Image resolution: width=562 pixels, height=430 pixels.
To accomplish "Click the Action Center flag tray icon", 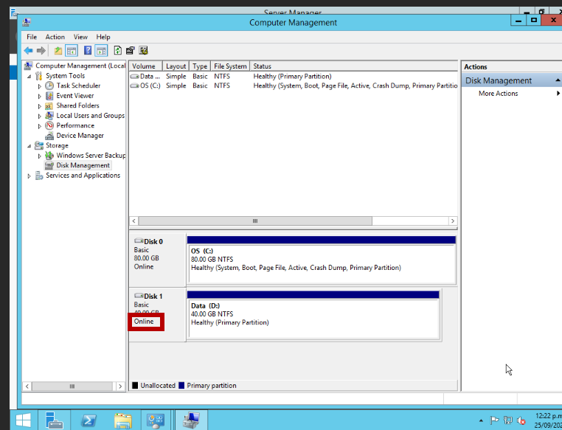I will pyautogui.click(x=494, y=420).
